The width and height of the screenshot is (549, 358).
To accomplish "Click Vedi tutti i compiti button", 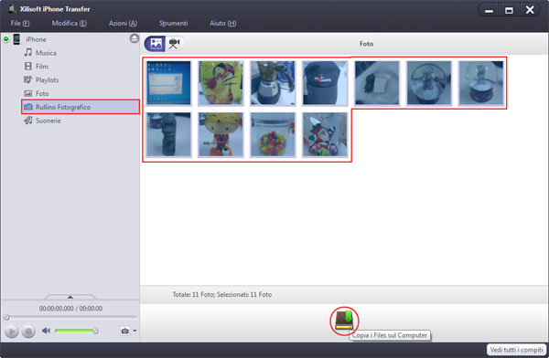I will [516, 350].
